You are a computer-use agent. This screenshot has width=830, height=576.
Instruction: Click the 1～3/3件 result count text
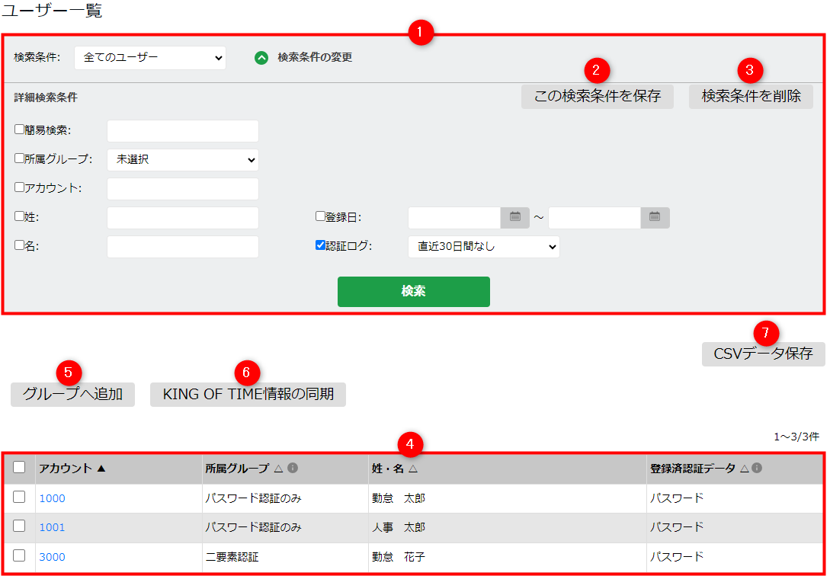coord(796,437)
